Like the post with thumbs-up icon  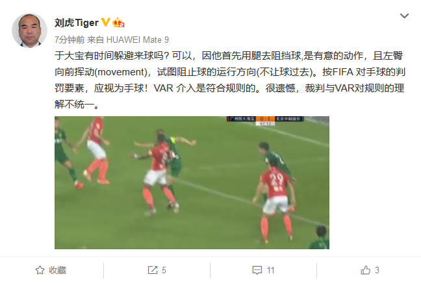[365, 270]
